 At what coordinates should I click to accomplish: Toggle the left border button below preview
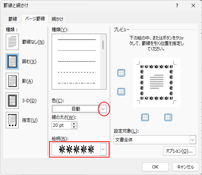click(x=145, y=117)
